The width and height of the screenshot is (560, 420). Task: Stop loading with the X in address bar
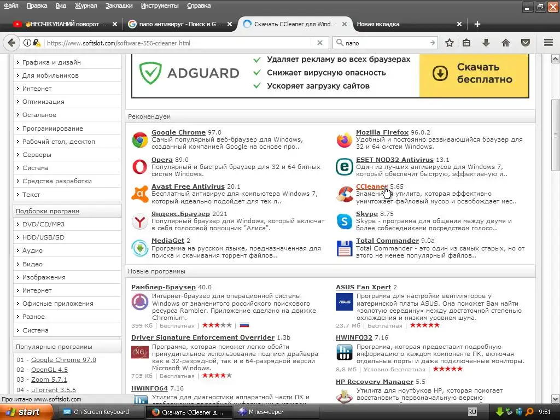320,43
